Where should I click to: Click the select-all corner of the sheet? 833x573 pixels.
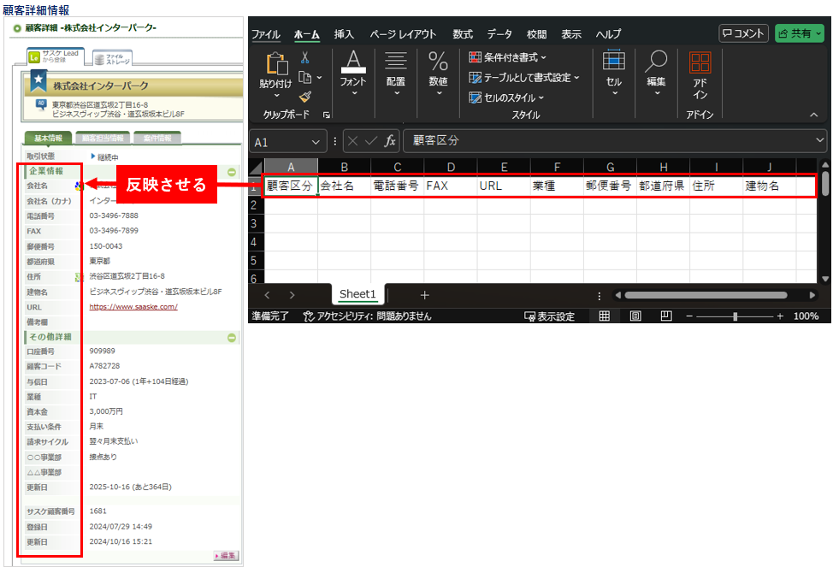tap(257, 166)
